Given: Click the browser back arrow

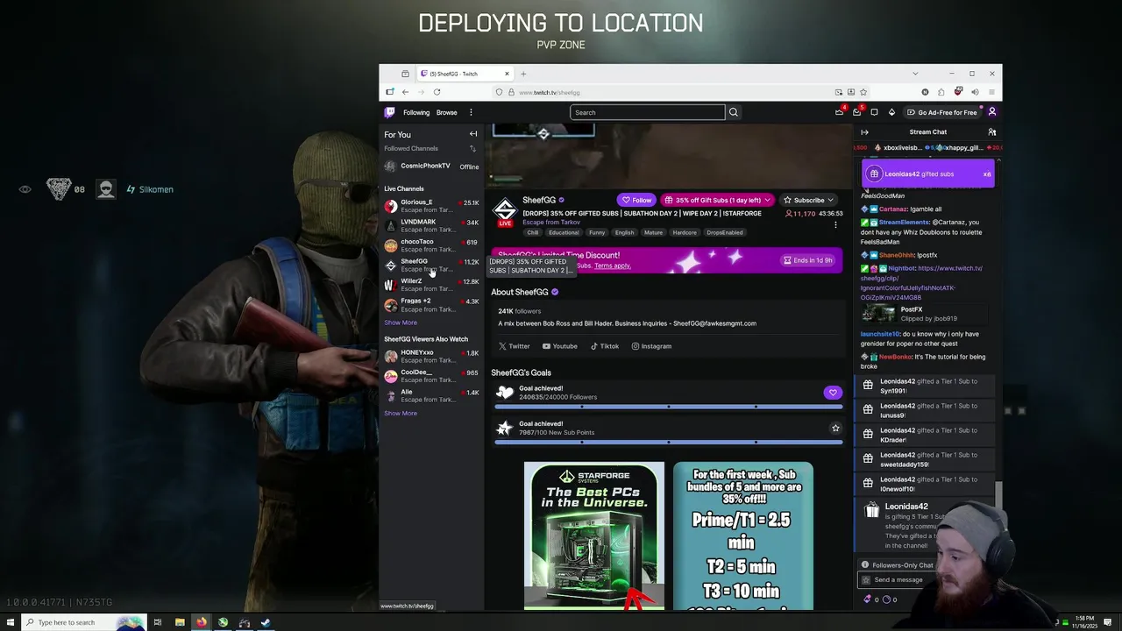Looking at the screenshot, I should (x=405, y=92).
